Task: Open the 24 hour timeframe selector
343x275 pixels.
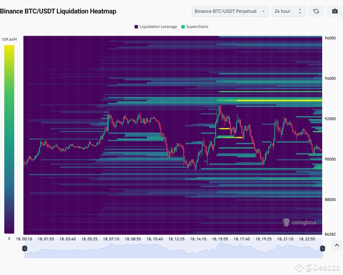Action: [x=288, y=11]
